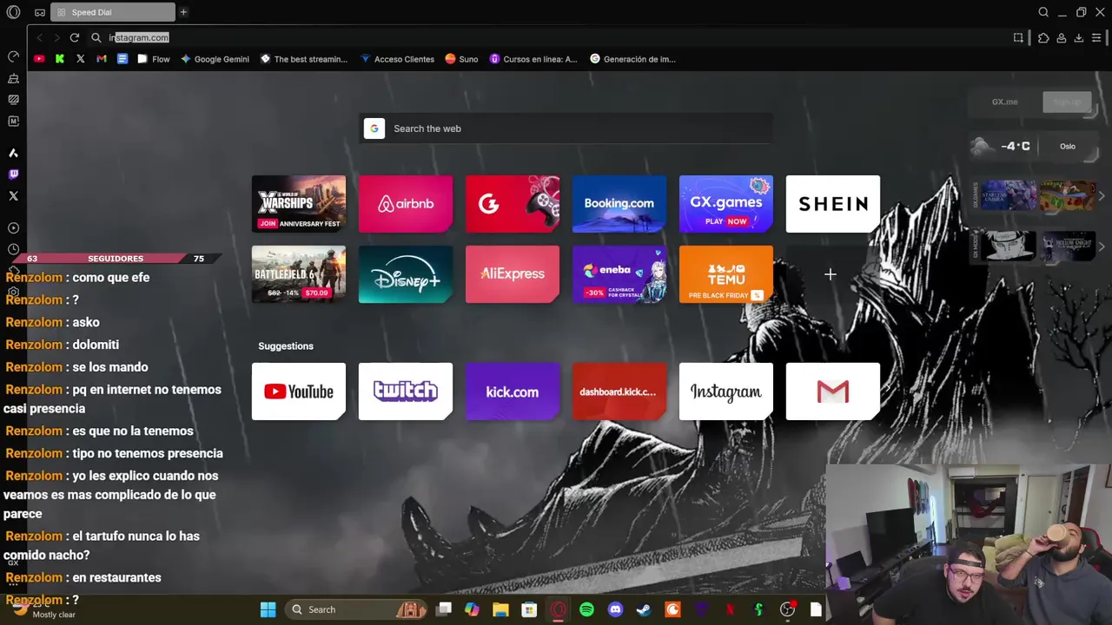This screenshot has width=1112, height=625.
Task: Click the Search the web field
Action: pyautogui.click(x=566, y=128)
